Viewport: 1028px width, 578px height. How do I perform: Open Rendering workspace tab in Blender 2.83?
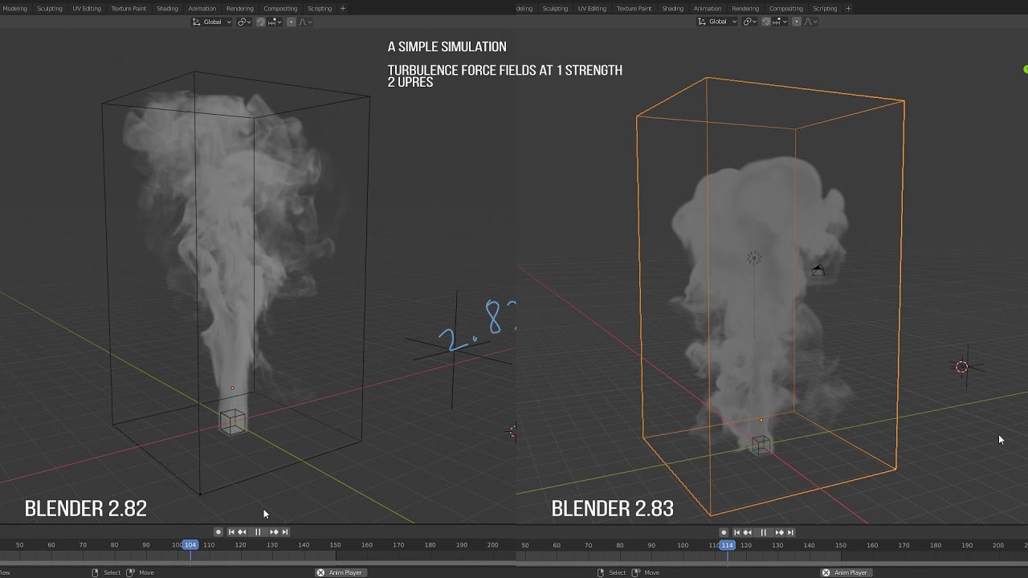(x=745, y=8)
